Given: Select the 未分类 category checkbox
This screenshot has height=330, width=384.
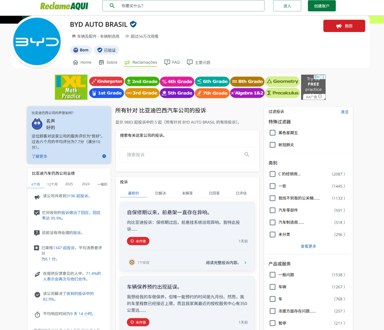Looking at the screenshot, I should click(x=272, y=234).
